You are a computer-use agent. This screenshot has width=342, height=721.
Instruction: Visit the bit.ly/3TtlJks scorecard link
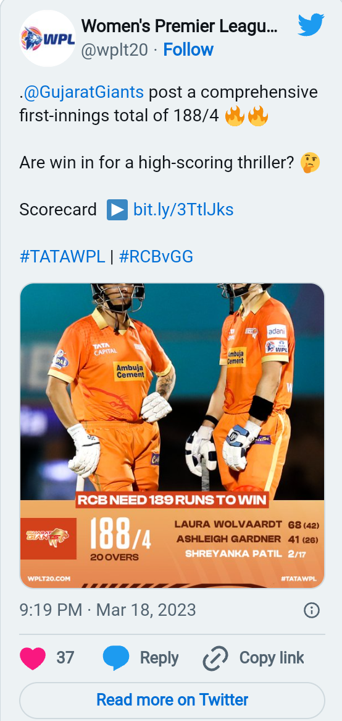183,210
